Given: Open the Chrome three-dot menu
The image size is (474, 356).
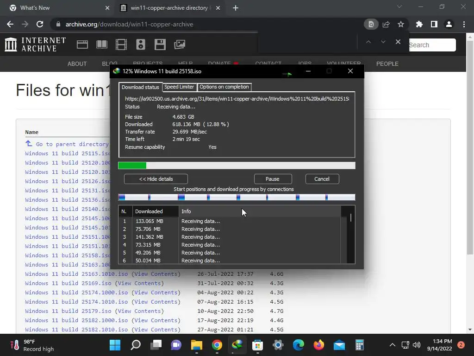Looking at the screenshot, I should [x=464, y=24].
